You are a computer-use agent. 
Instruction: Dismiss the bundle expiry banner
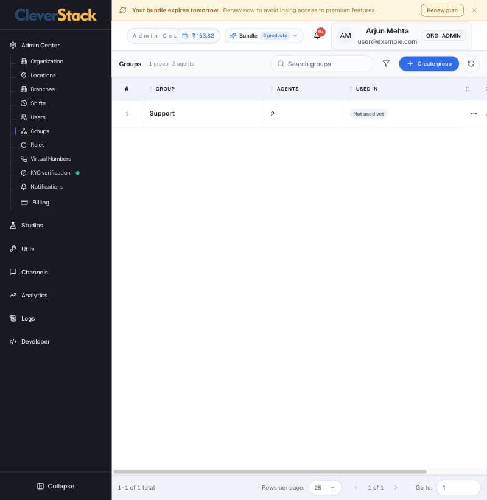pos(474,10)
